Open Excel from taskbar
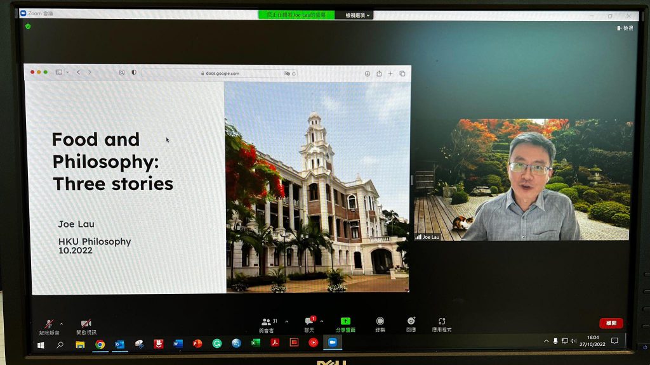Viewport: 650px width, 365px height. coord(255,343)
